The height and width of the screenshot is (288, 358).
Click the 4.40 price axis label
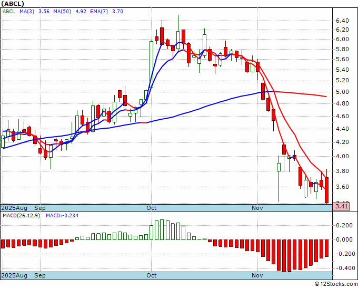(342, 129)
